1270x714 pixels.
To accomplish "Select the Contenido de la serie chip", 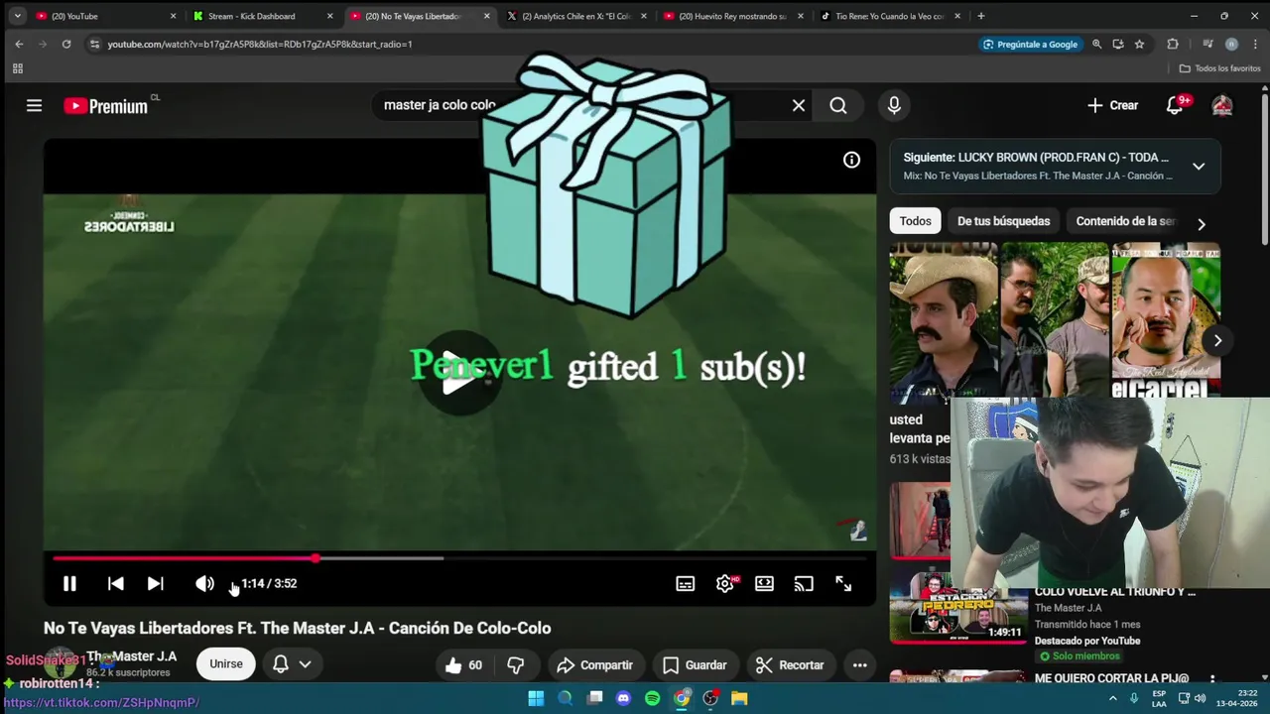I will (1124, 221).
